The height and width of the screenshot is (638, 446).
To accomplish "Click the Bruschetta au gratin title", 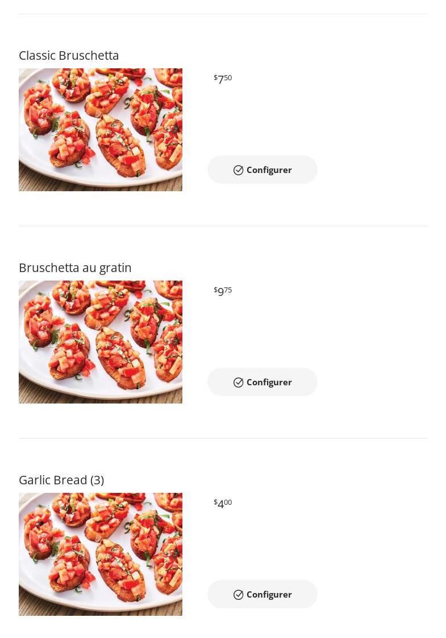I will (x=75, y=267).
